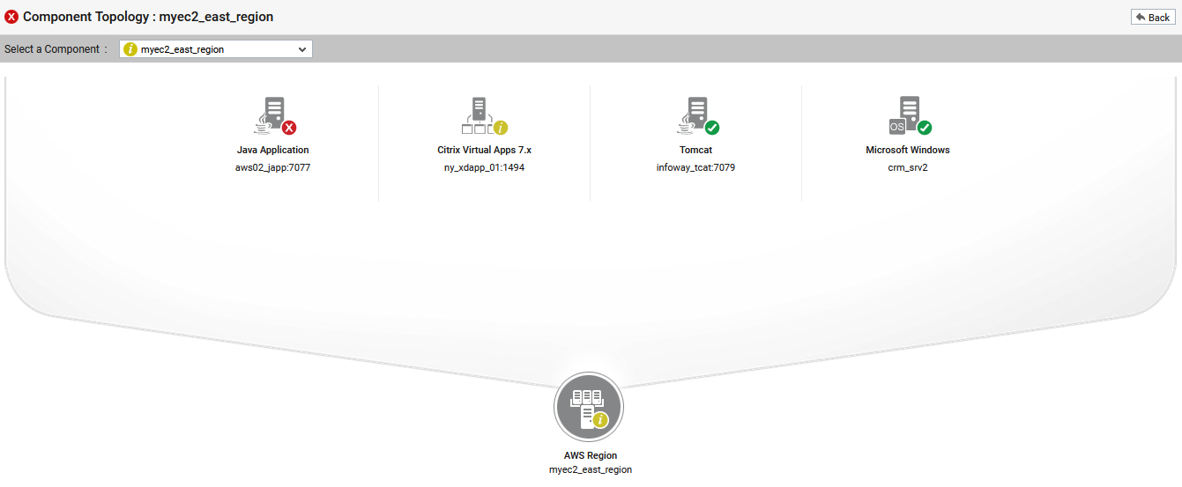Open the Microsoft Windows OS icon
The width and height of the screenshot is (1182, 487).
coord(910,116)
